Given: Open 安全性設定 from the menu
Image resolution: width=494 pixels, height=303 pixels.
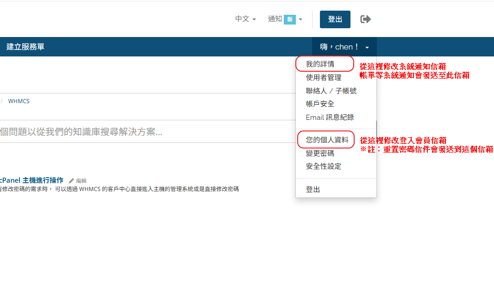Looking at the screenshot, I should click(323, 166).
